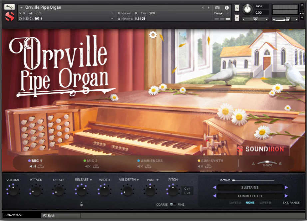This screenshot has height=221, width=307.
Task: Click EXT. RANGE below the articulation list
Action: coord(291,203)
